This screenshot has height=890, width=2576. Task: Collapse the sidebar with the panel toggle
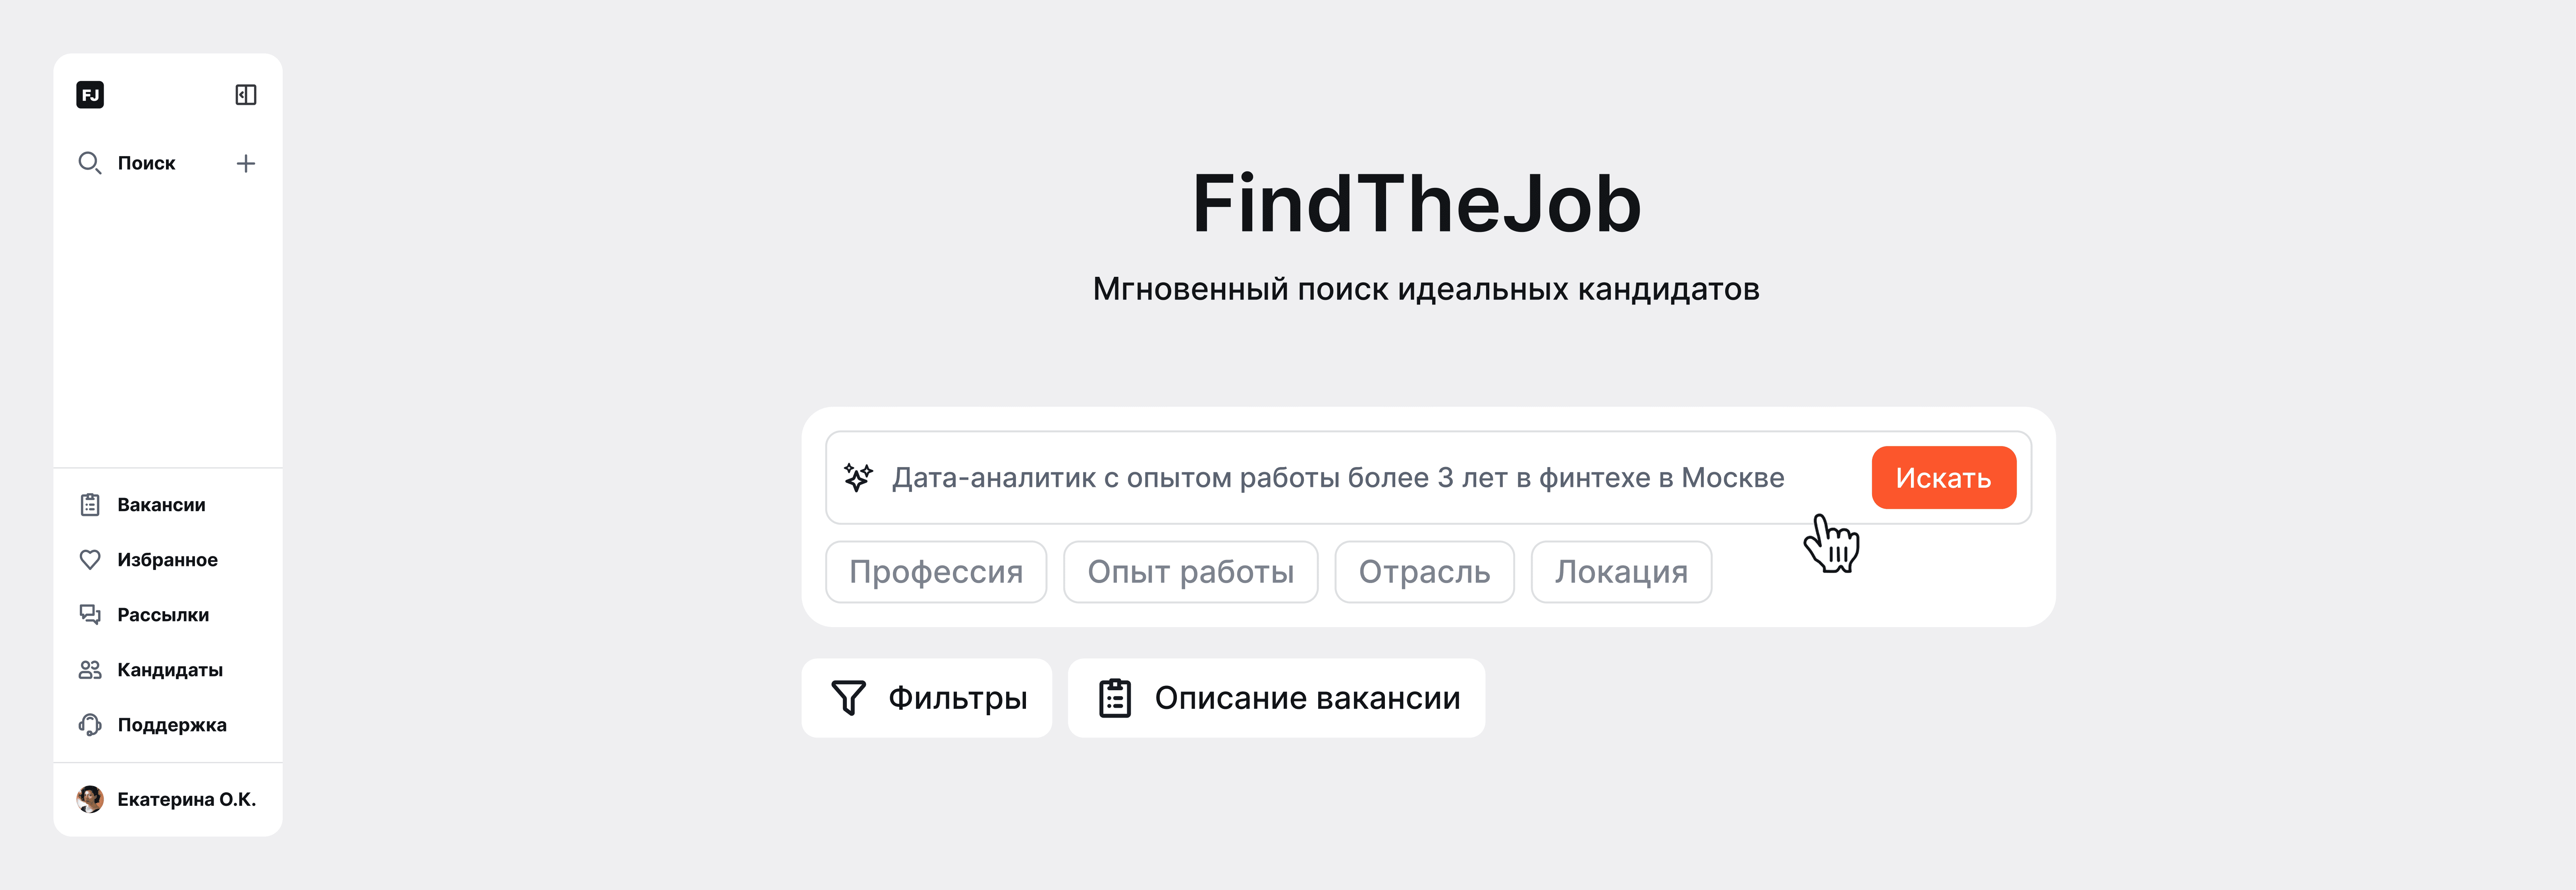coord(246,94)
